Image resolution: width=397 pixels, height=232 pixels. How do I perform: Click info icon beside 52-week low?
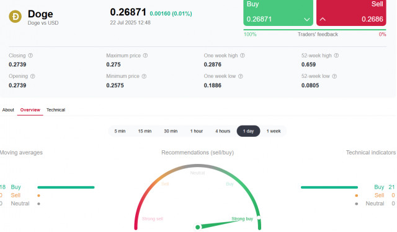point(334,76)
